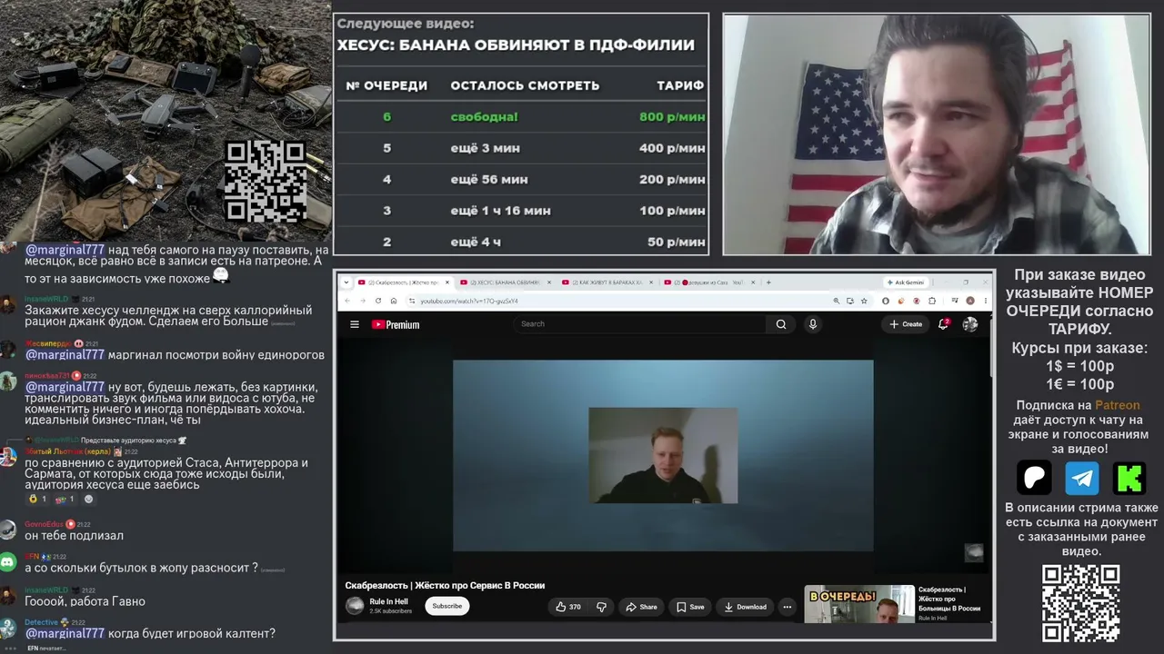
Task: Download the video
Action: [745, 607]
